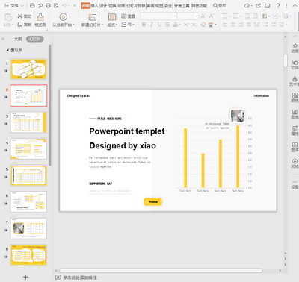
Task: Collapse the 默认节 section triangle
Action: 7,50
